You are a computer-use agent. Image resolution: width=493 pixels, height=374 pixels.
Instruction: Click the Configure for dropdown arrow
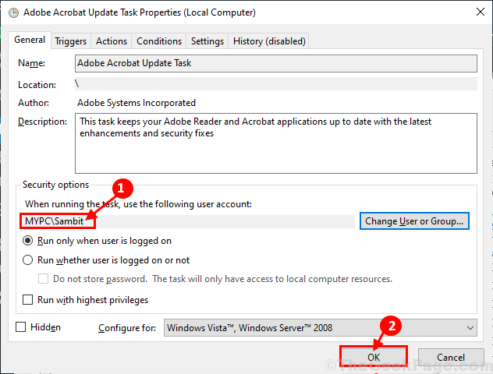pos(470,328)
